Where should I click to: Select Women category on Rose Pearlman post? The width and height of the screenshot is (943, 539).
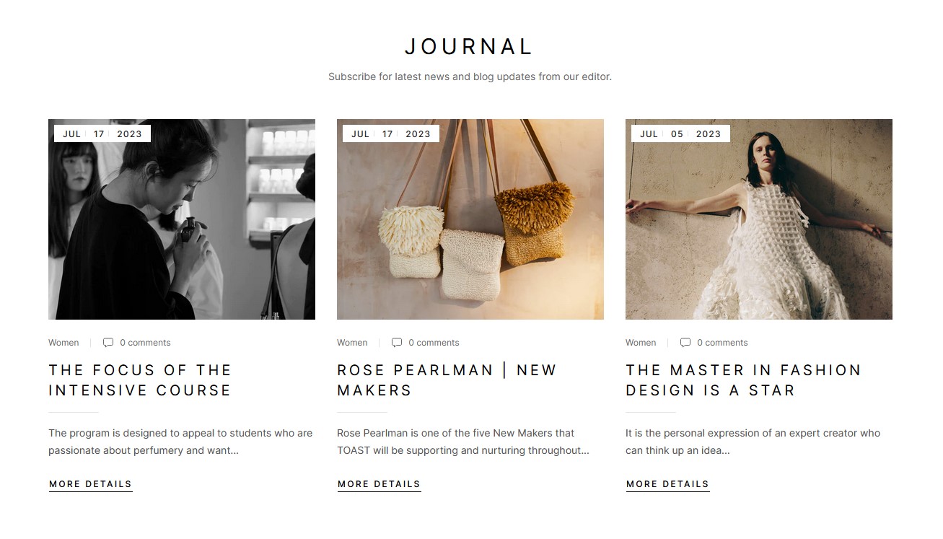352,343
